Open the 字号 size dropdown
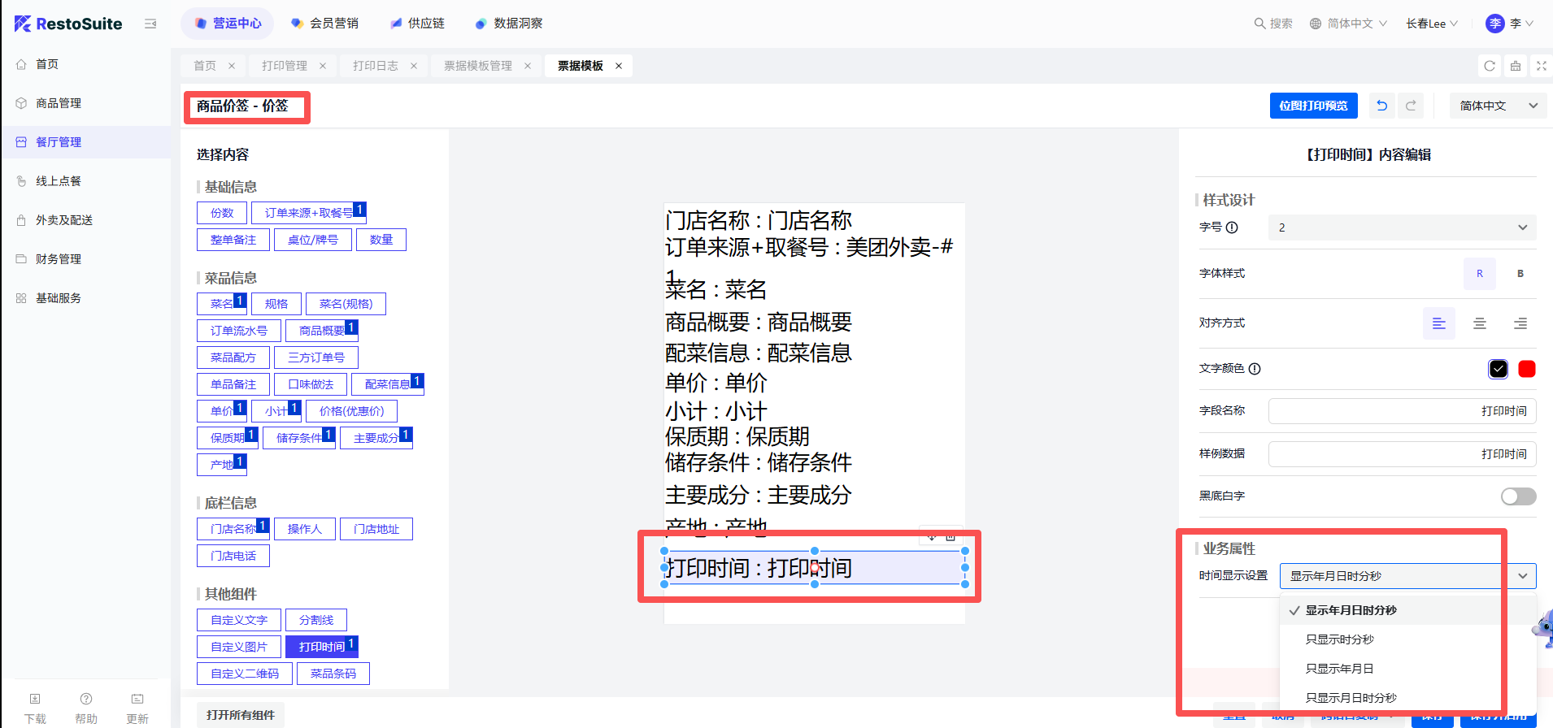The width and height of the screenshot is (1553, 728). tap(1402, 227)
